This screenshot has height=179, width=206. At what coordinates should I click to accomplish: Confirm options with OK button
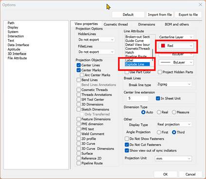click(x=165, y=174)
